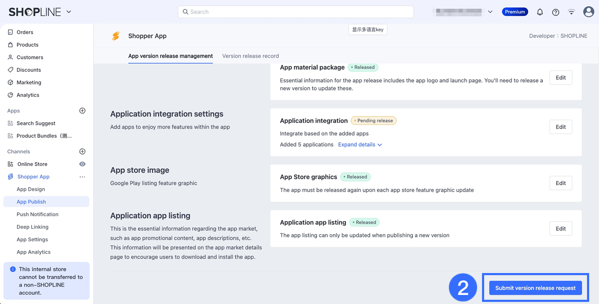
Task: Edit the Application integration section
Action: pyautogui.click(x=561, y=127)
